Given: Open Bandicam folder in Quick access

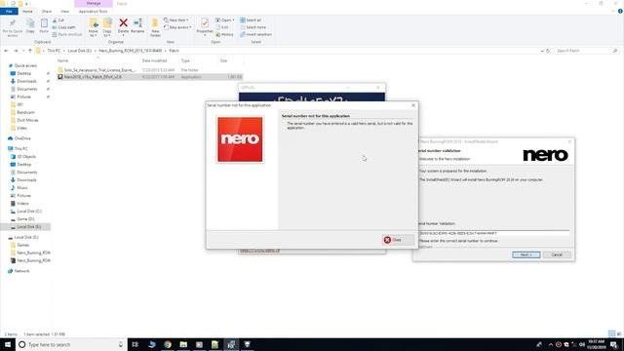Looking at the screenshot, I should (25, 113).
